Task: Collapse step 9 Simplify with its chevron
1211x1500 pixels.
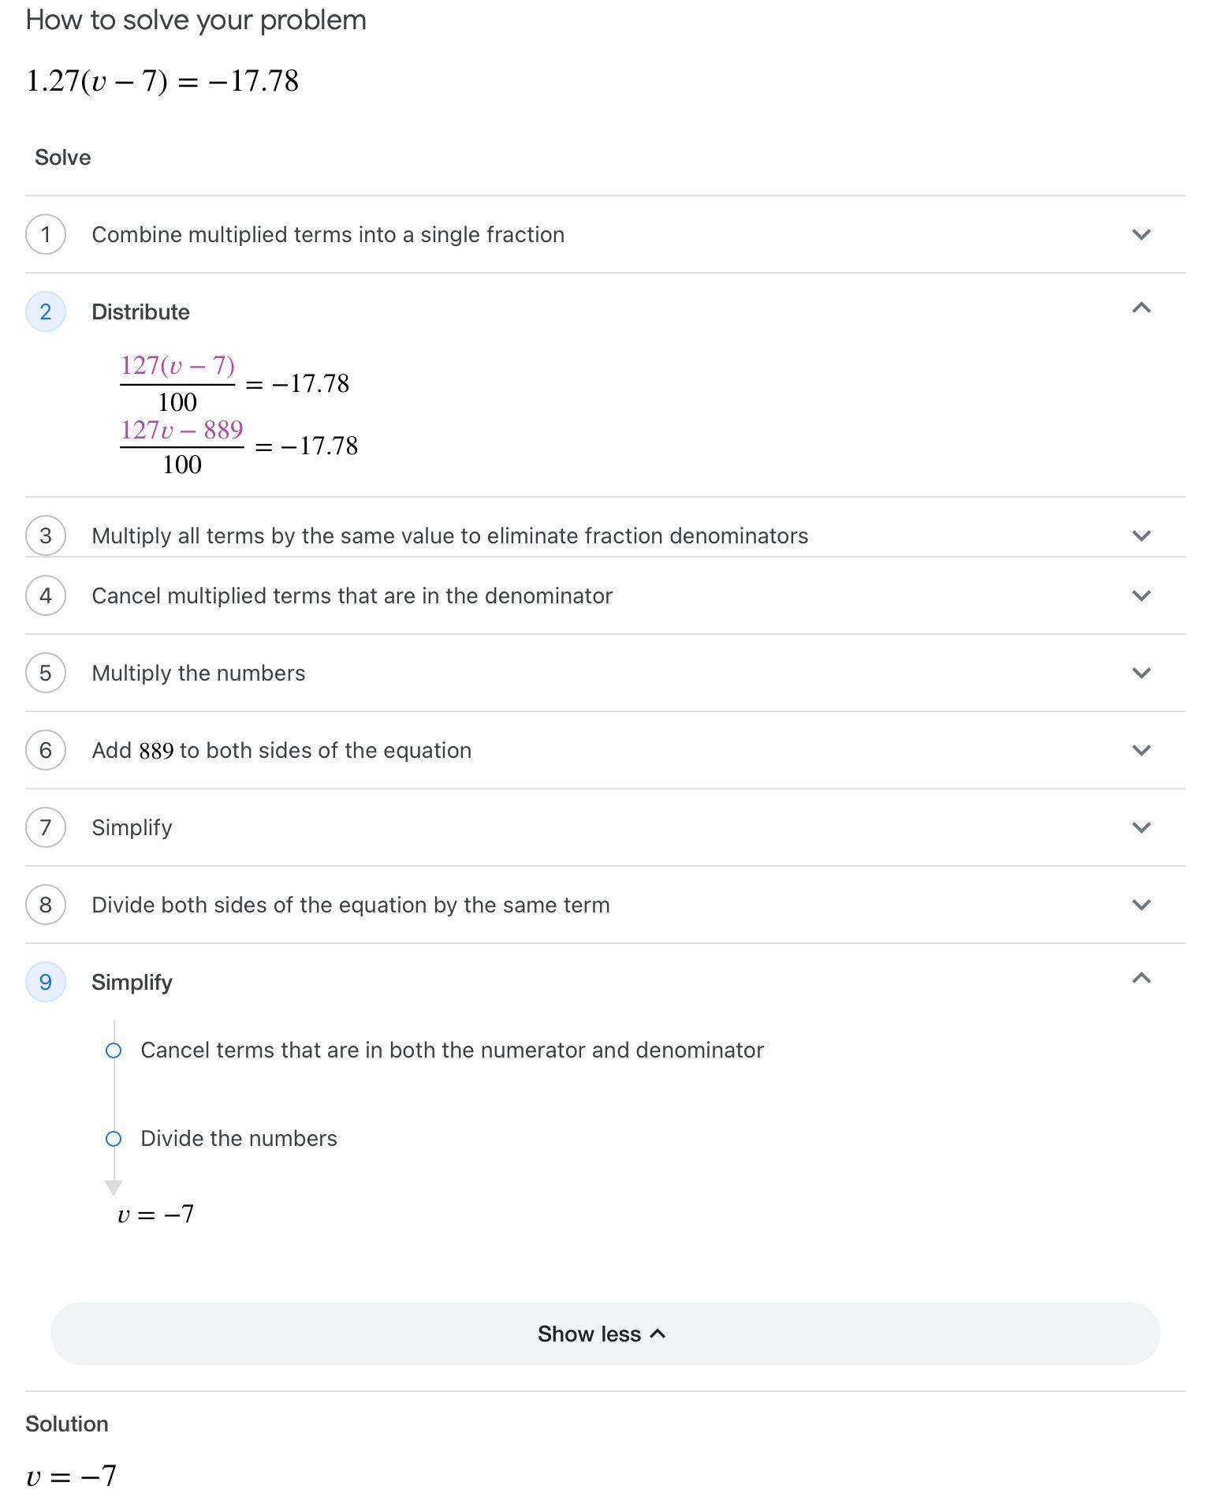Action: pyautogui.click(x=1141, y=979)
